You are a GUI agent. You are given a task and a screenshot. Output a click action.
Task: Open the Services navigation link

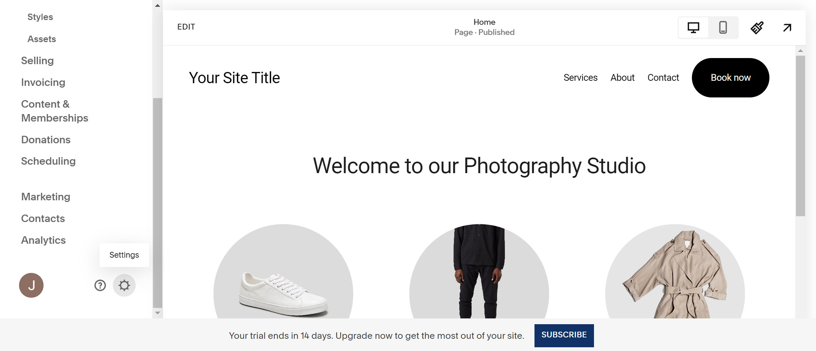click(580, 78)
